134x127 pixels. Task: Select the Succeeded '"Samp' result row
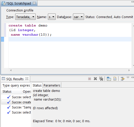point(16,107)
